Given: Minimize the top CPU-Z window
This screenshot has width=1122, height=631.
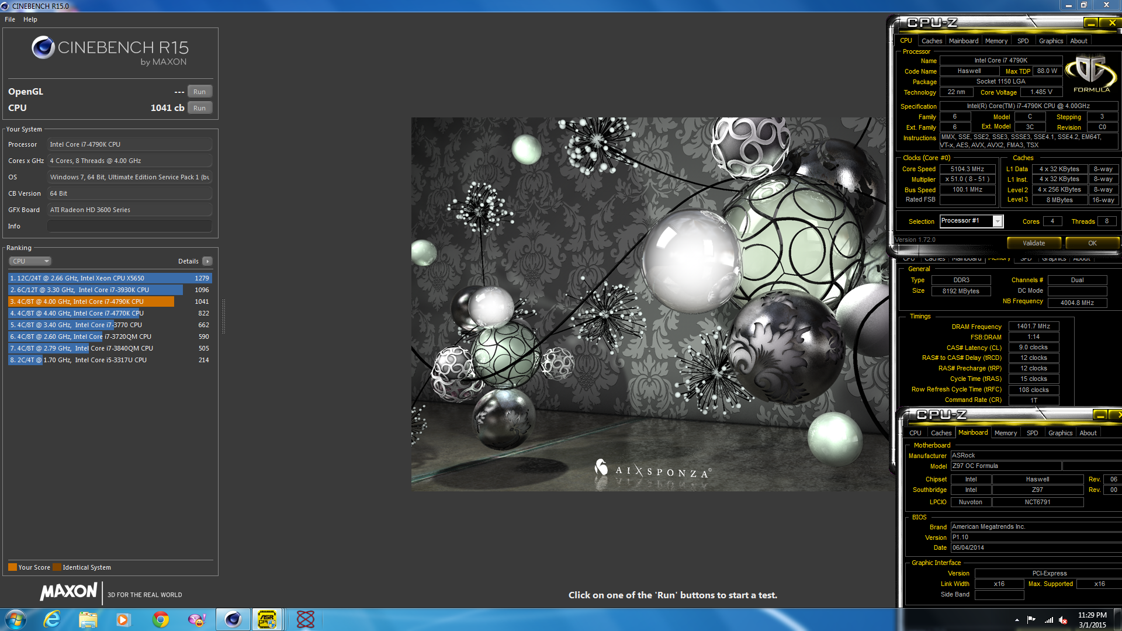Looking at the screenshot, I should 1090,23.
